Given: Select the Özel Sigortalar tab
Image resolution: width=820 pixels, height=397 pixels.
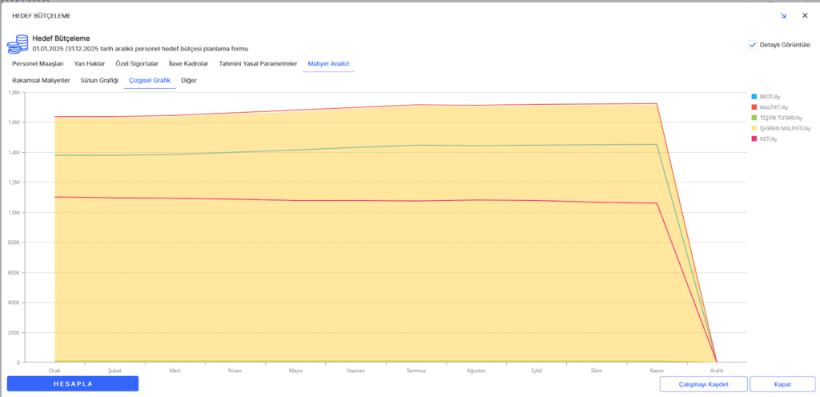Looking at the screenshot, I should pos(137,63).
